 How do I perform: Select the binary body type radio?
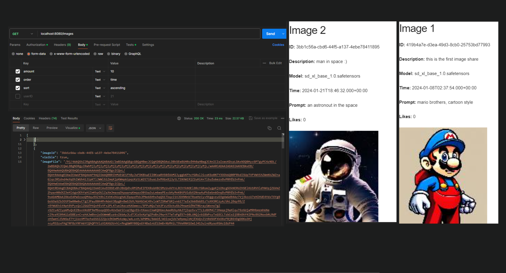coord(109,54)
